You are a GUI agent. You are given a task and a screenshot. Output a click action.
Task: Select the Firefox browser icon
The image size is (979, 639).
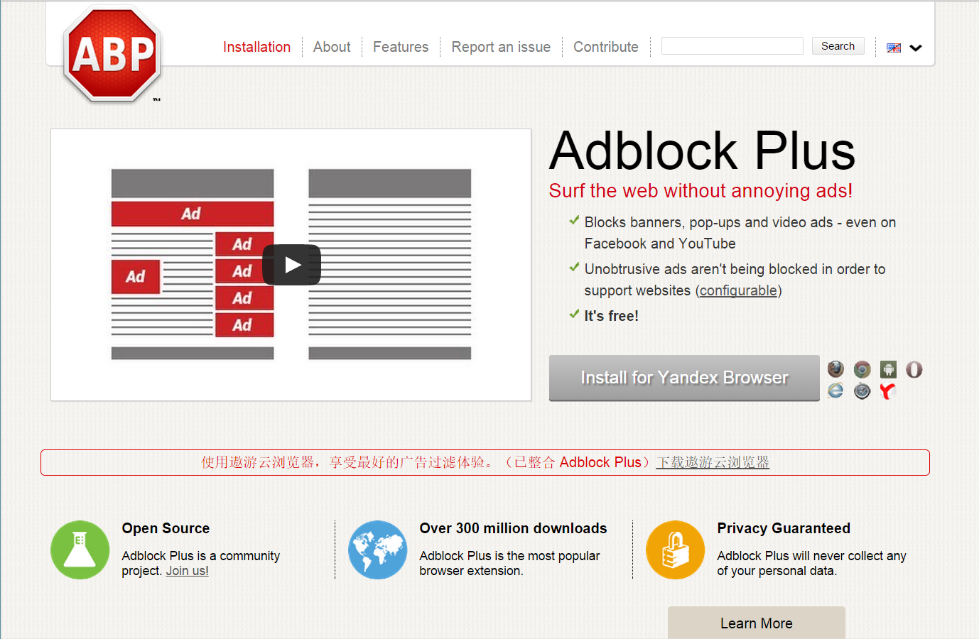835,368
